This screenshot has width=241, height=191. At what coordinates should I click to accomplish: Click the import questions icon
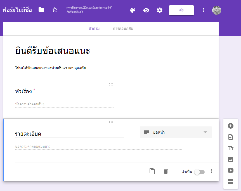click(231, 137)
